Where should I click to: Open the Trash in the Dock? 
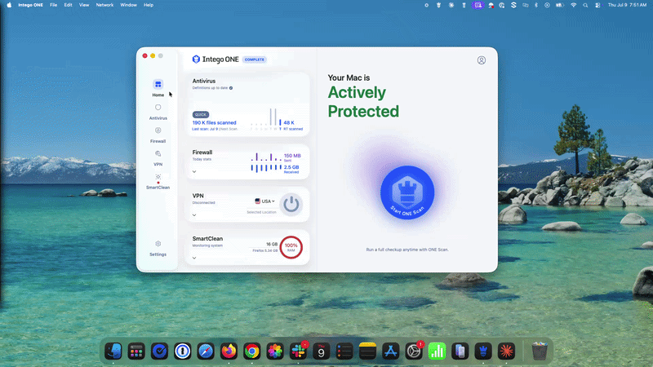point(540,352)
